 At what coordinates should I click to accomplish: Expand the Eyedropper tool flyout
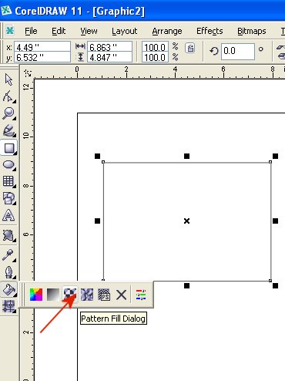[8, 255]
